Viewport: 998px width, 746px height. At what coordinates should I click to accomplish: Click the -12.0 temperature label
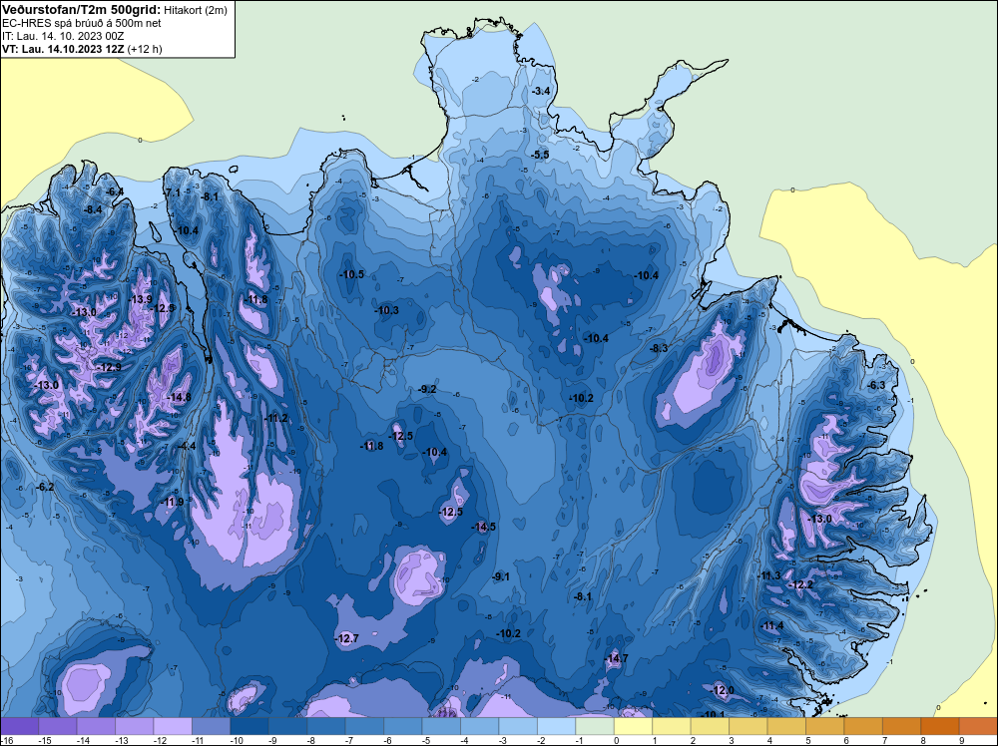click(x=722, y=691)
